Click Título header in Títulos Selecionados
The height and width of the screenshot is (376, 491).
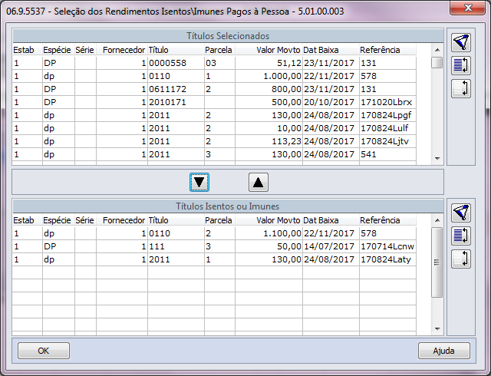(x=176, y=50)
